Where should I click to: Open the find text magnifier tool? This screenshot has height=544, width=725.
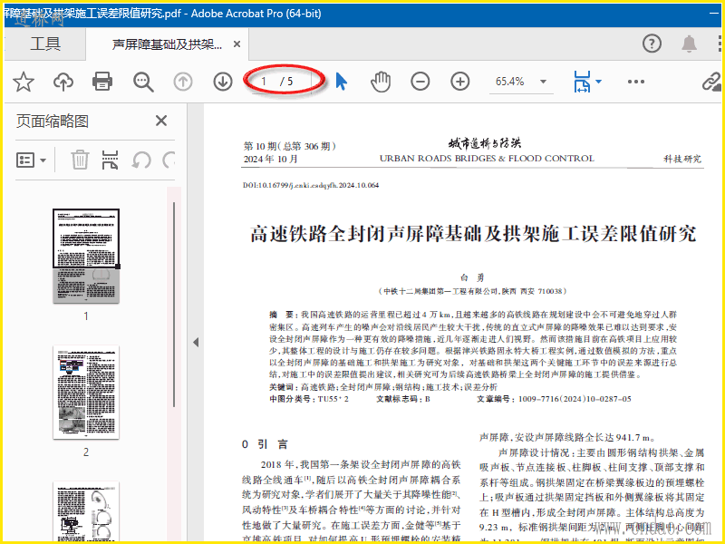click(x=143, y=82)
